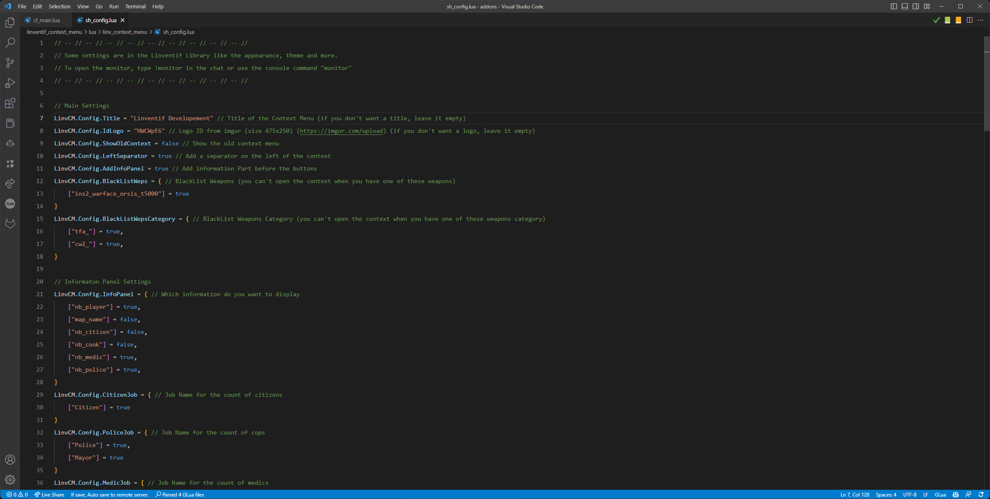990x499 pixels.
Task: Open the Customize Layout button
Action: pyautogui.click(x=927, y=6)
